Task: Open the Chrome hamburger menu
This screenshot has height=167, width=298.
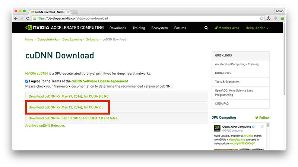Action: pyautogui.click(x=282, y=18)
